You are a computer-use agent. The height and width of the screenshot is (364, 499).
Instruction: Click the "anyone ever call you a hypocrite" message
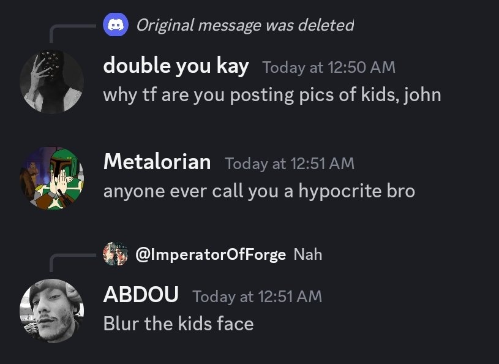tap(259, 191)
